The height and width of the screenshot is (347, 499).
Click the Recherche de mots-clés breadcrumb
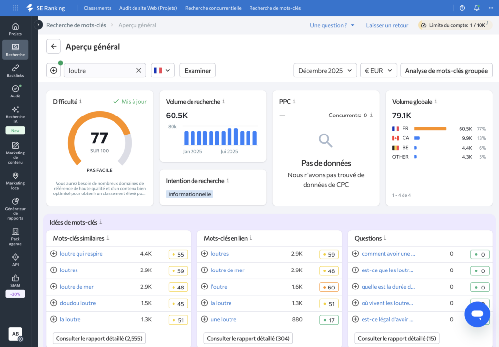(76, 25)
